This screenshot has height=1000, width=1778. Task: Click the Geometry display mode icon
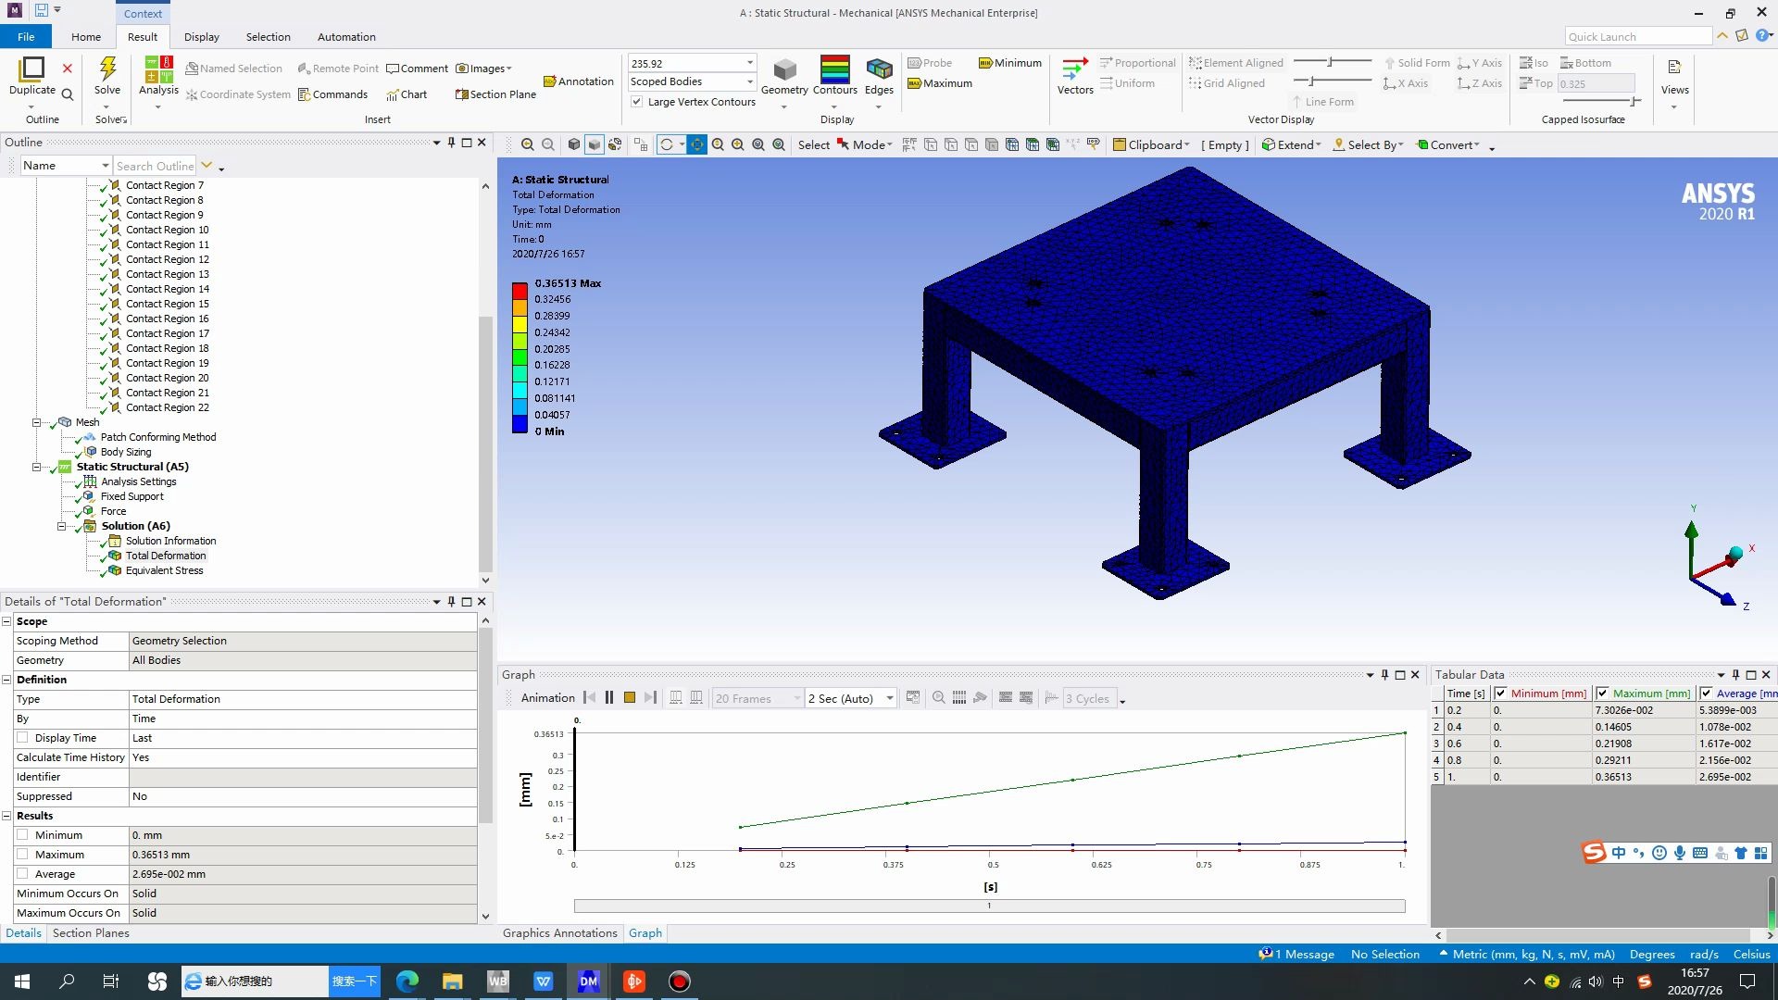coord(784,76)
